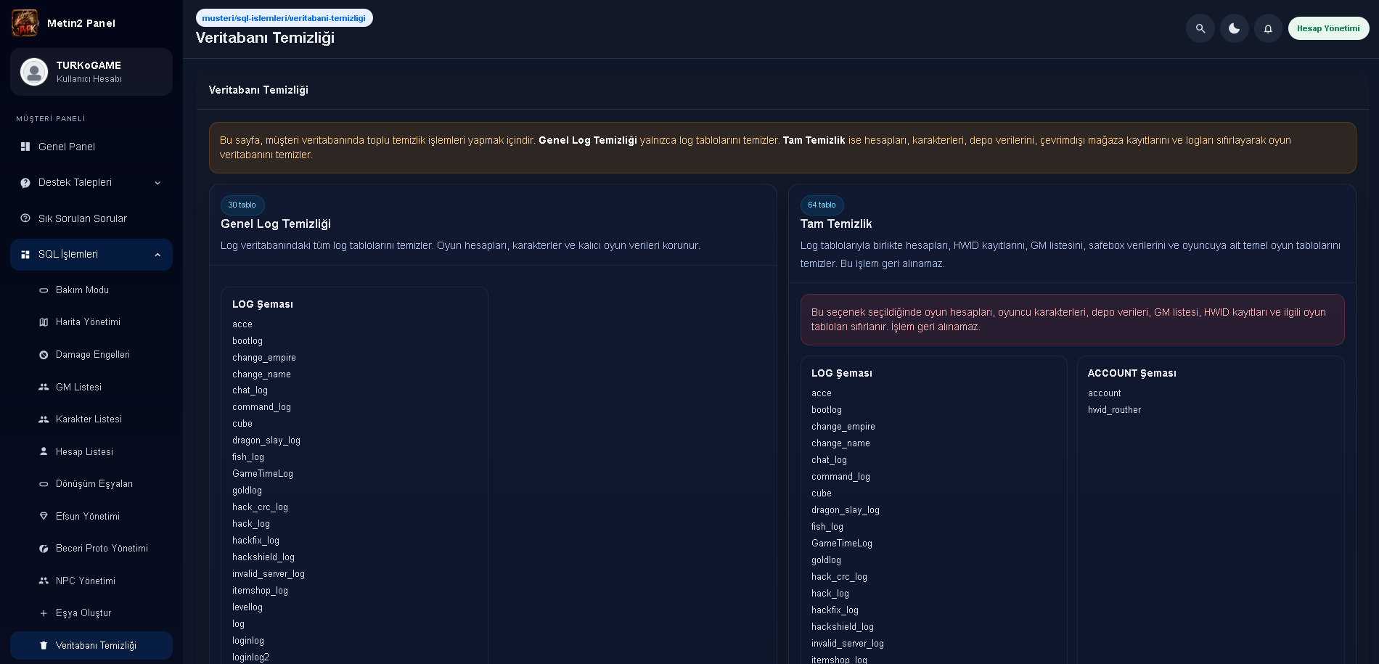Go to the Beceri Proto Yönetimi page

91,549
